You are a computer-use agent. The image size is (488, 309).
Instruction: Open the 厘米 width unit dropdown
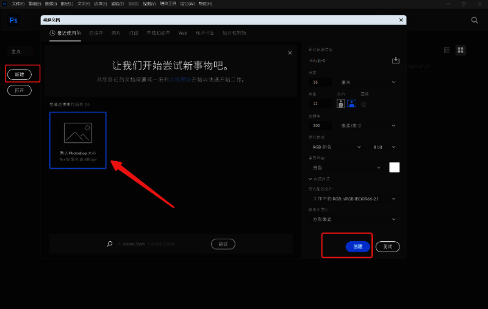click(368, 82)
